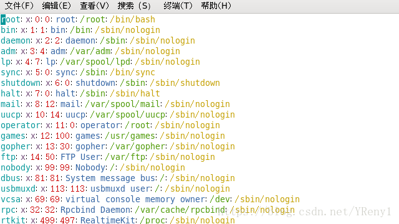Click the /bin/bash shell on root line
399x224 pixels.
tap(133, 19)
